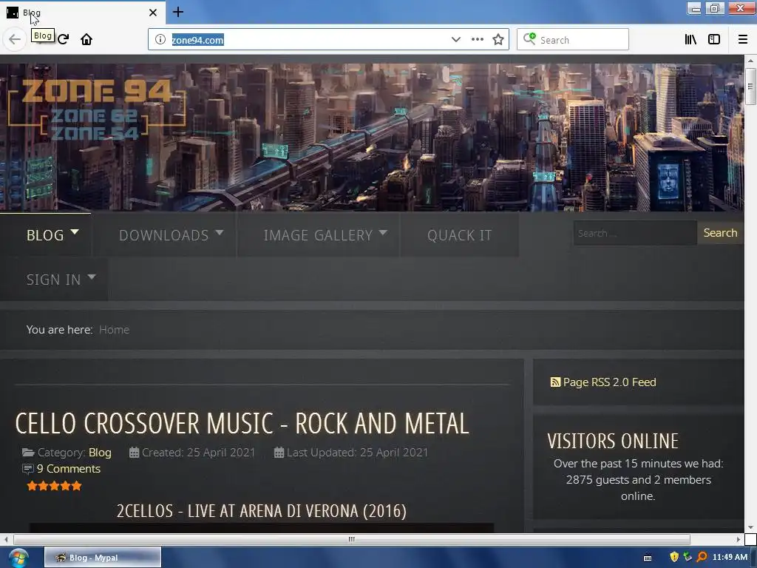Open the hamburger application menu
Viewport: 757px width, 568px height.
pyautogui.click(x=743, y=40)
